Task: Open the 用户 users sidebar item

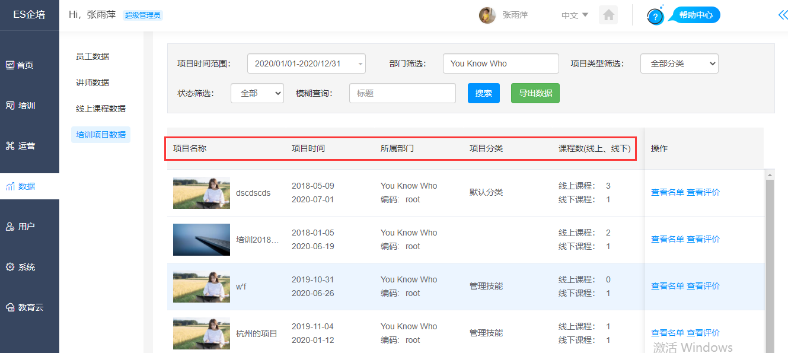Action: tap(21, 227)
